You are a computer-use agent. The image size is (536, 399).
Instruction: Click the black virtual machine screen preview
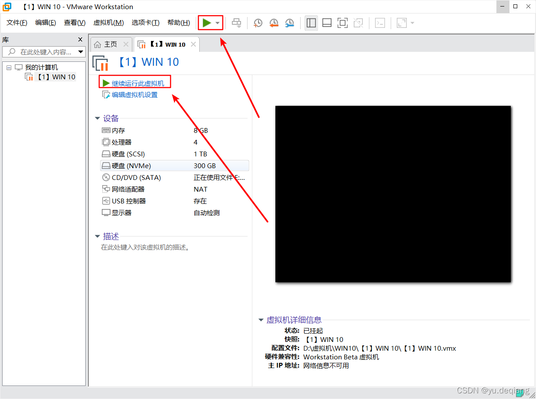[393, 194]
